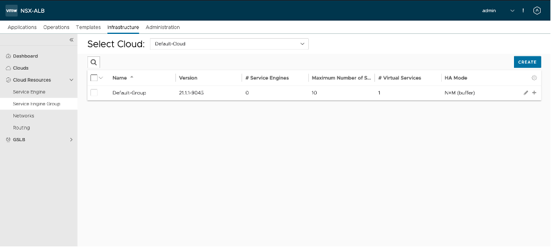The width and height of the screenshot is (551, 247).
Task: Collapse the Cloud Resources section
Action: 71,80
